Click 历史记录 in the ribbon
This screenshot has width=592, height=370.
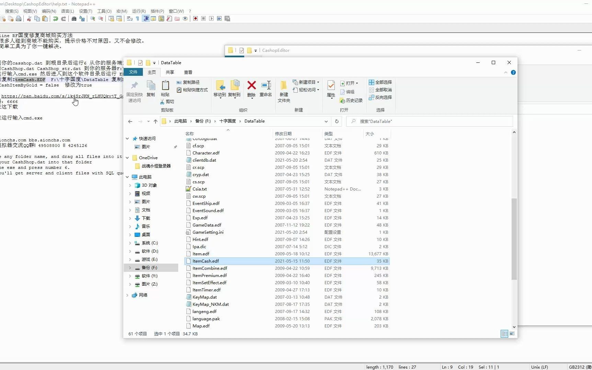(x=351, y=101)
